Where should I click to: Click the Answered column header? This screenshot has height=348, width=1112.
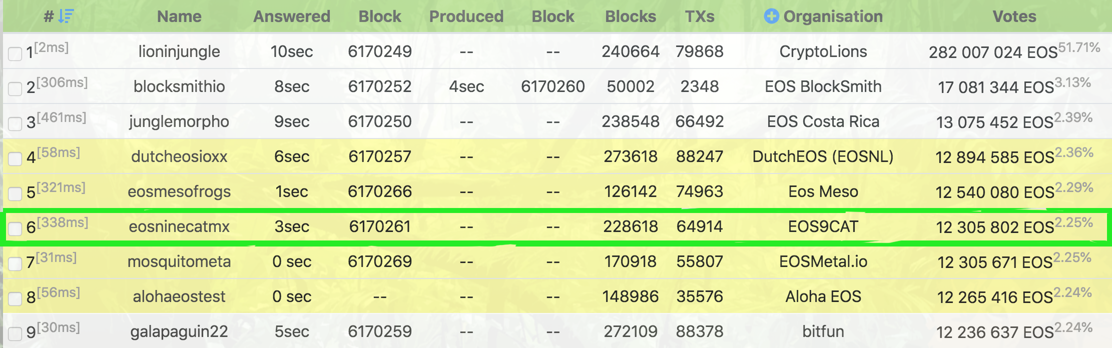[292, 16]
